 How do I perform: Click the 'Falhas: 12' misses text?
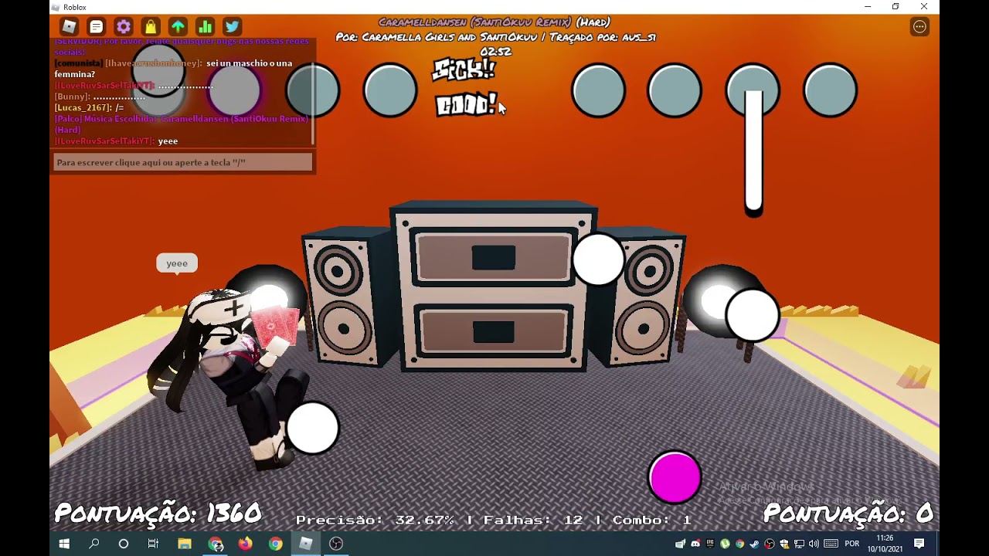533,520
